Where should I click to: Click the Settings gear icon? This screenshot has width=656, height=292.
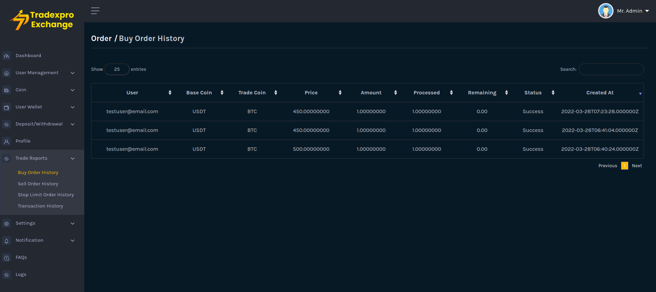click(x=7, y=224)
